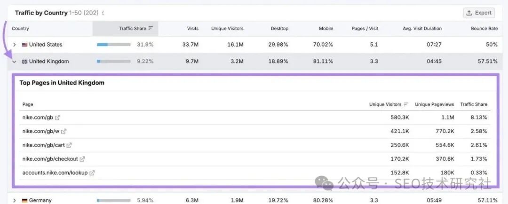Expand the United States row
The height and width of the screenshot is (204, 508).
tap(15, 45)
